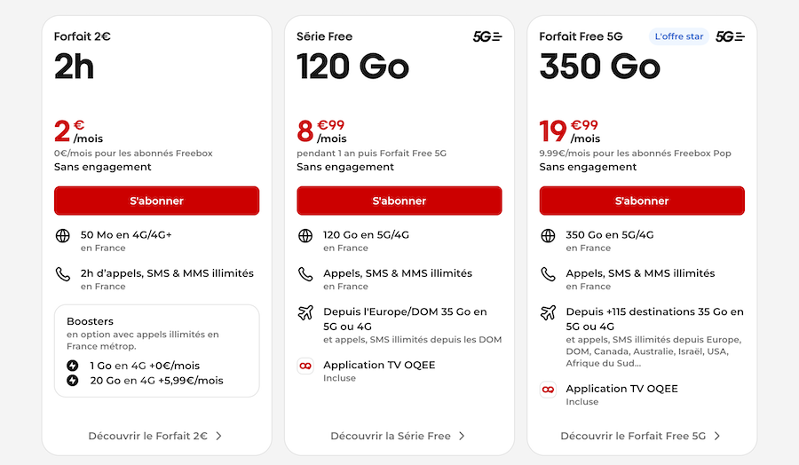
Task: Click text listing Europe, DOM, Canada, Australie
Action: point(653,351)
